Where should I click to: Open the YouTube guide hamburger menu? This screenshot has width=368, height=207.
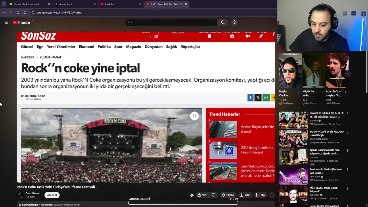tap(6, 22)
